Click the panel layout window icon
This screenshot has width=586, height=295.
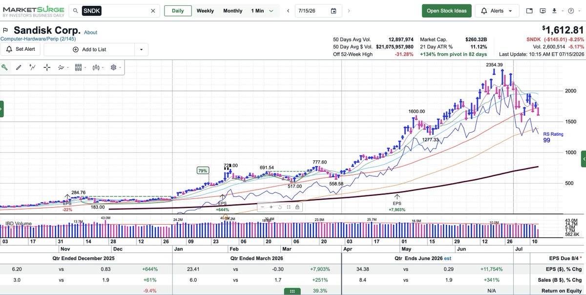[530, 11]
